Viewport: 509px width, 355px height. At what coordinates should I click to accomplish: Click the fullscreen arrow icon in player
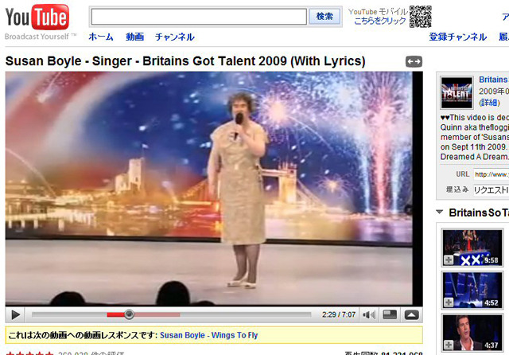[x=411, y=314]
